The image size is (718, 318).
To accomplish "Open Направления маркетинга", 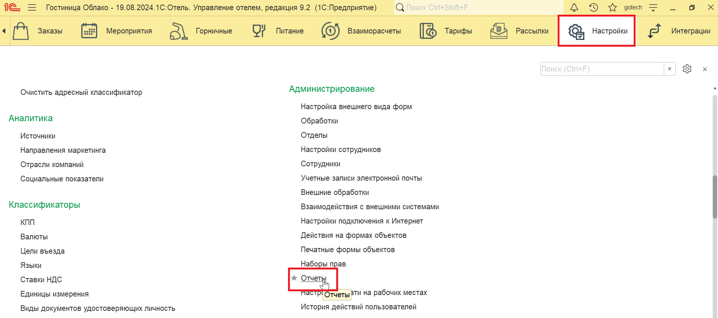I will [63, 150].
